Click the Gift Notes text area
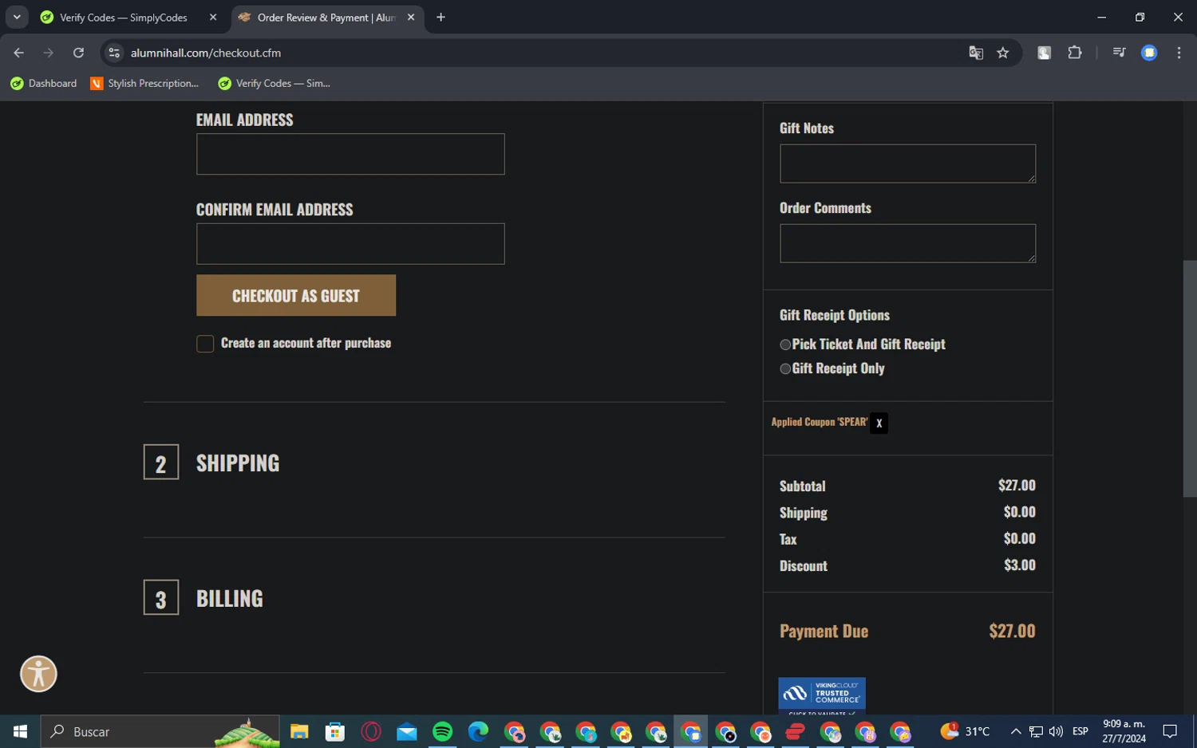The height and width of the screenshot is (748, 1197). (907, 163)
